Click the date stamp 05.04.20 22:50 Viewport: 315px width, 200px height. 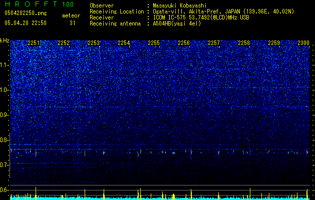pos(26,23)
